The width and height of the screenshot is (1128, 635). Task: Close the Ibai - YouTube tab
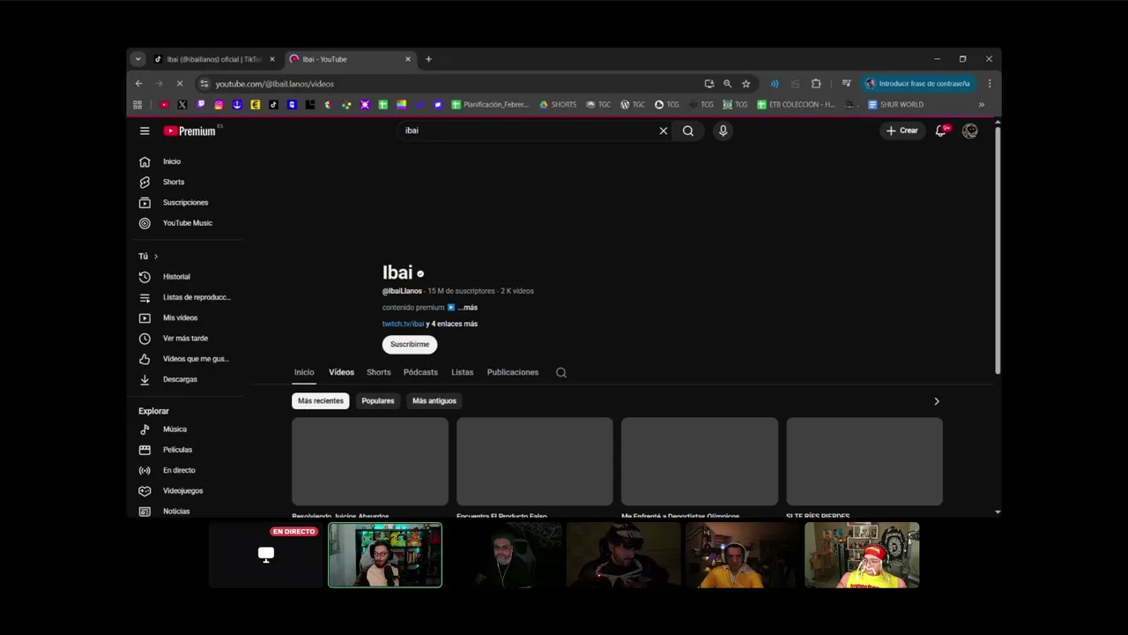pyautogui.click(x=408, y=59)
